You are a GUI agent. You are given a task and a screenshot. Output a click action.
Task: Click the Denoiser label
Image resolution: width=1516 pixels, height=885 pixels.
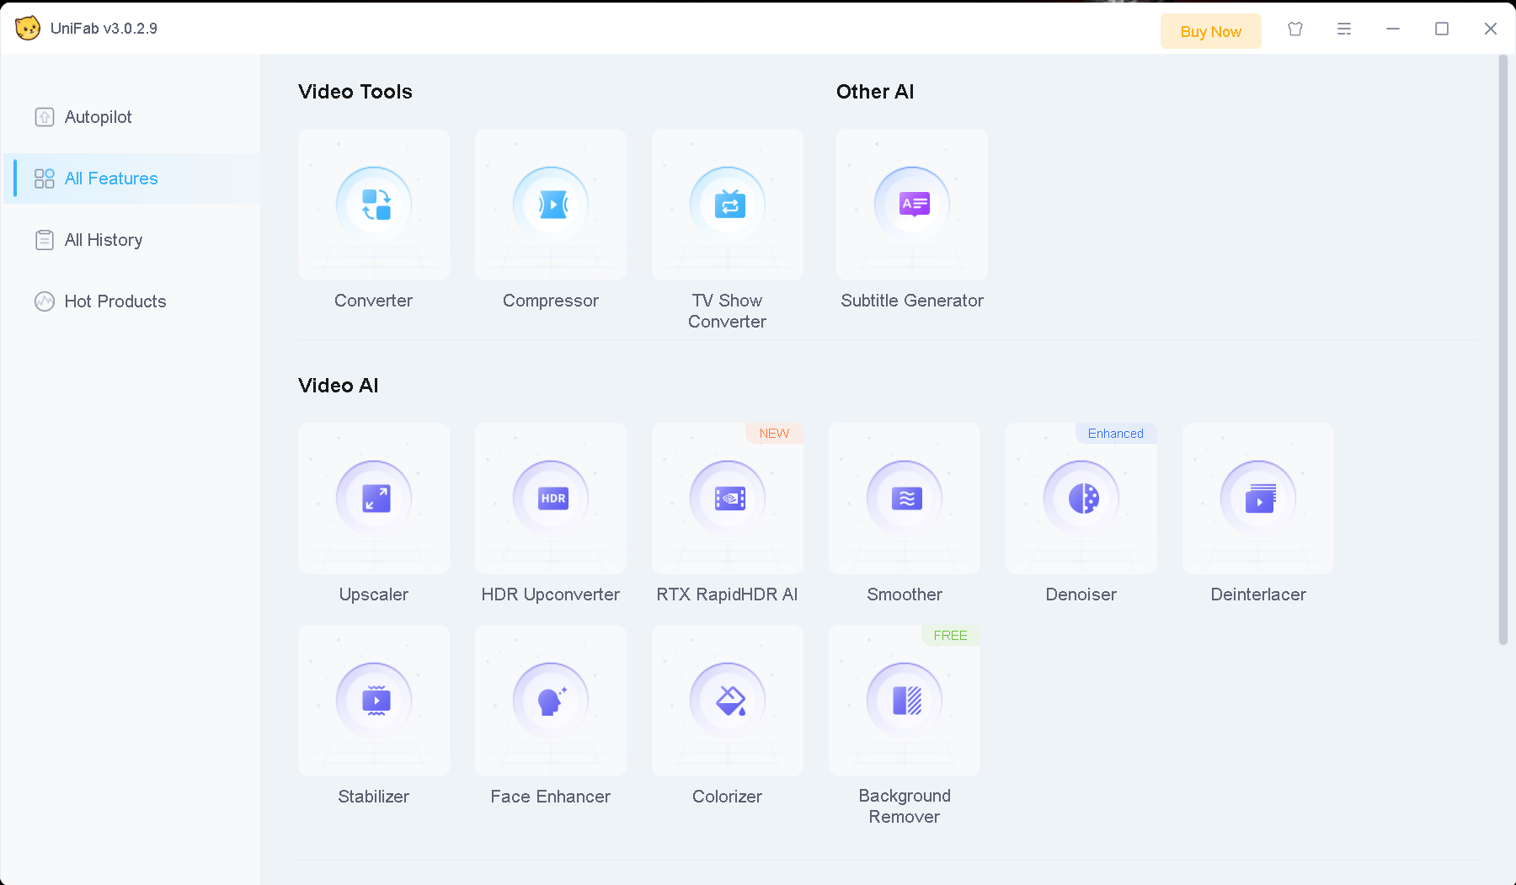click(1081, 594)
